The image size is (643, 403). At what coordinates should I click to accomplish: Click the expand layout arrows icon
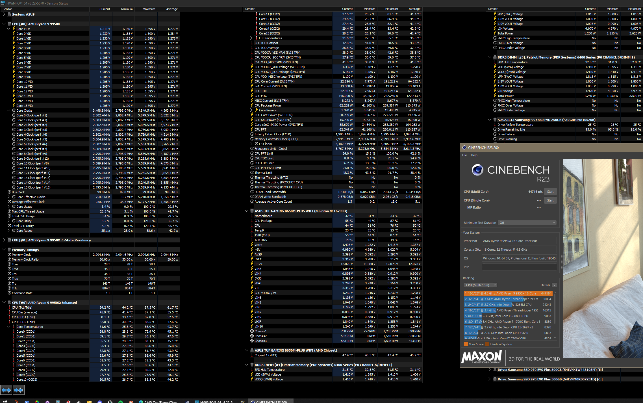pos(6,390)
